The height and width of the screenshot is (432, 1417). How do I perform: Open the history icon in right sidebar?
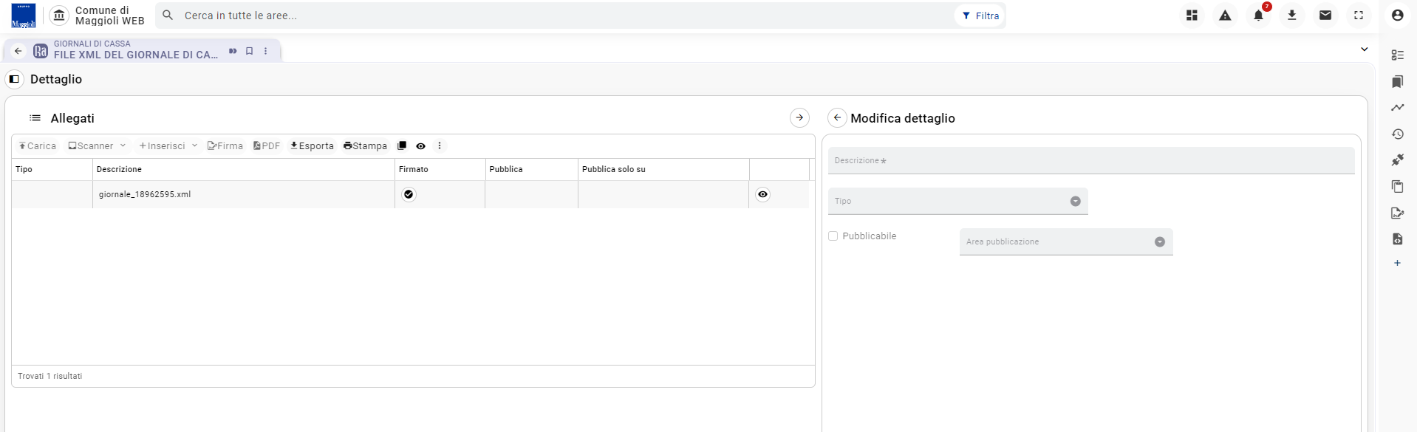(x=1397, y=134)
